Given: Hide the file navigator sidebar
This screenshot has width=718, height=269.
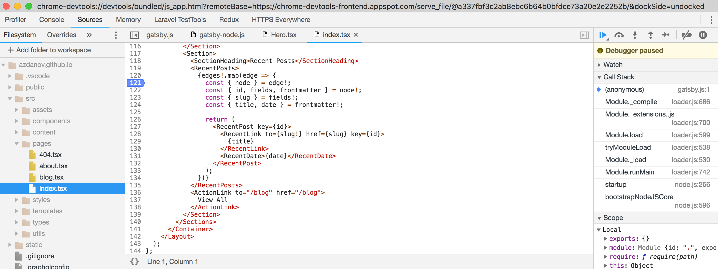Looking at the screenshot, I should coord(134,35).
